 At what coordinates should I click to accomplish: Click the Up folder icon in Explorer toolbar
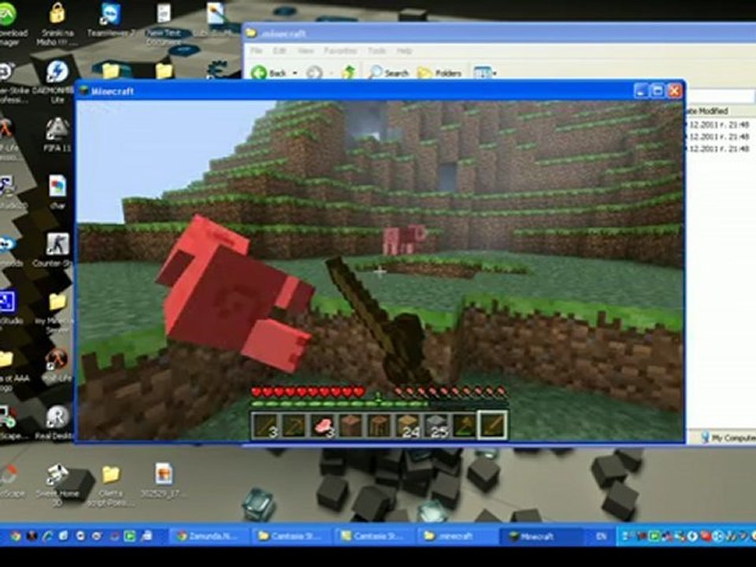348,72
